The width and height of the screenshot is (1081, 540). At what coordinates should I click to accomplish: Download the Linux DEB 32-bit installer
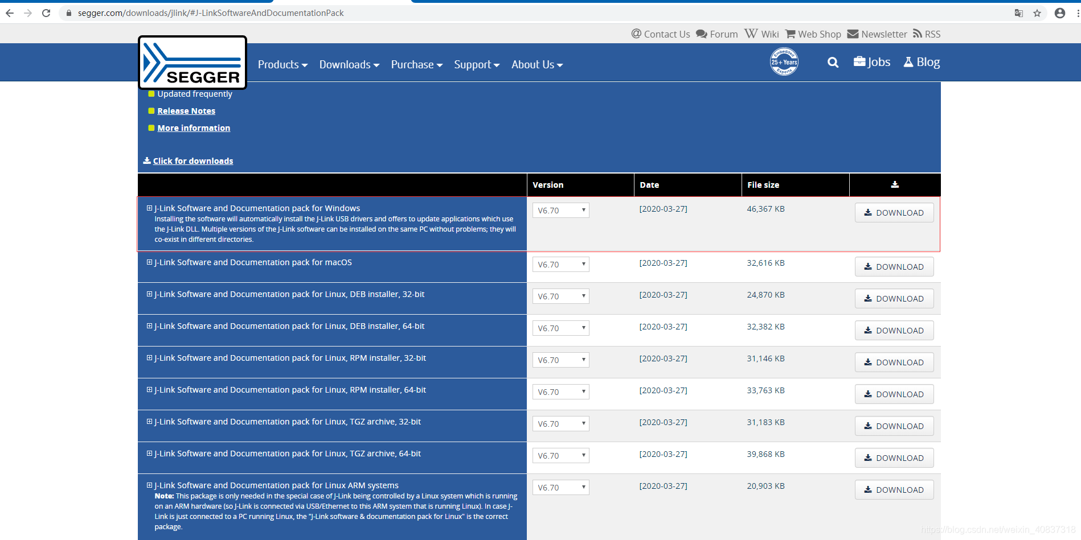894,299
